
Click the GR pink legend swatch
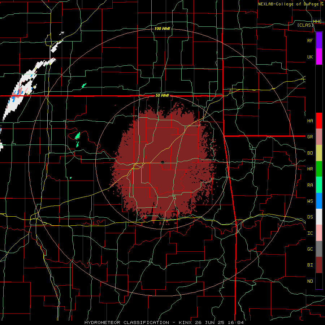click(x=319, y=137)
